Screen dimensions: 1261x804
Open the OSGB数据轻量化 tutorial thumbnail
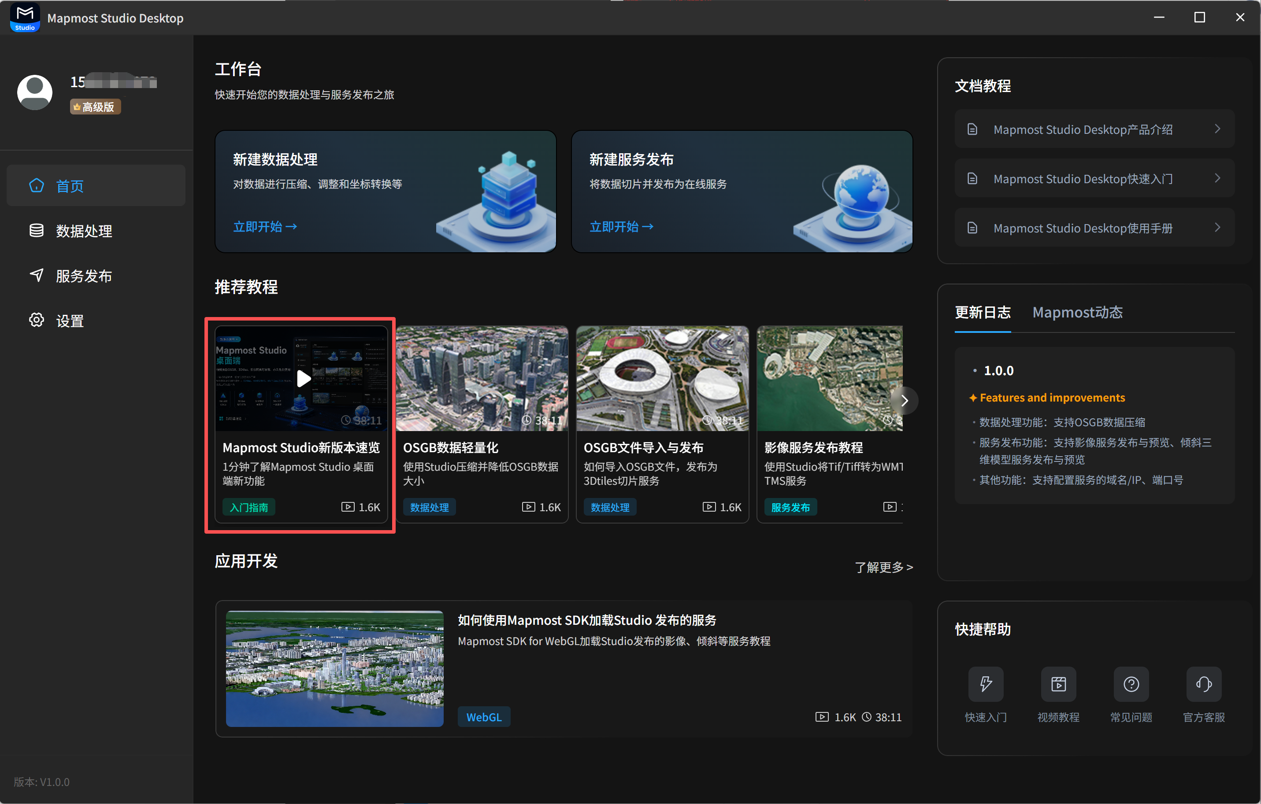point(482,379)
